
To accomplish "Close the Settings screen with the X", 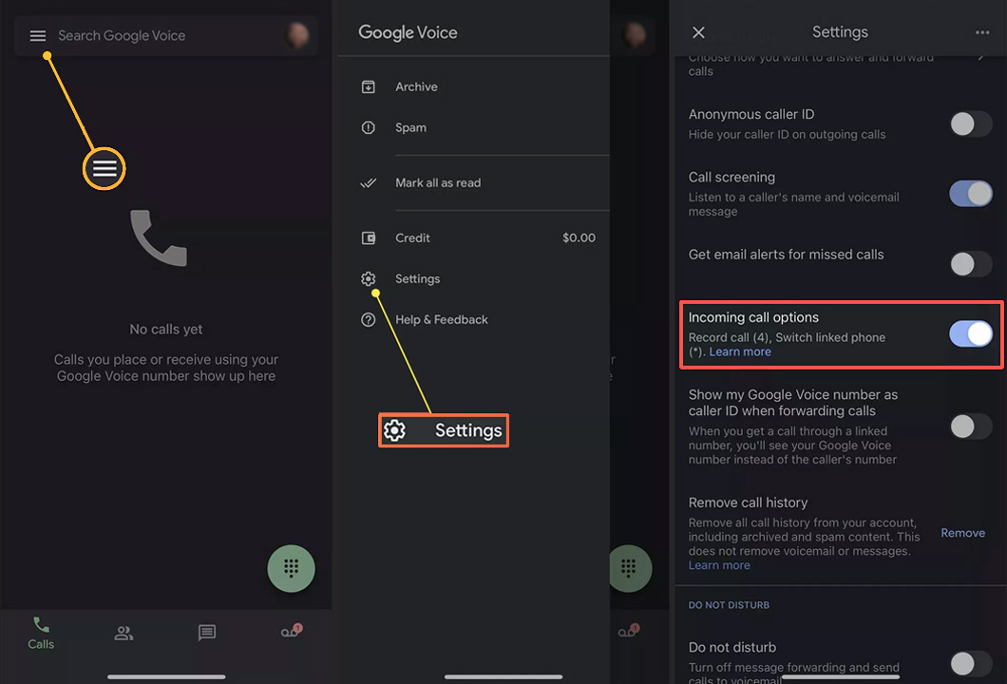I will click(x=699, y=32).
